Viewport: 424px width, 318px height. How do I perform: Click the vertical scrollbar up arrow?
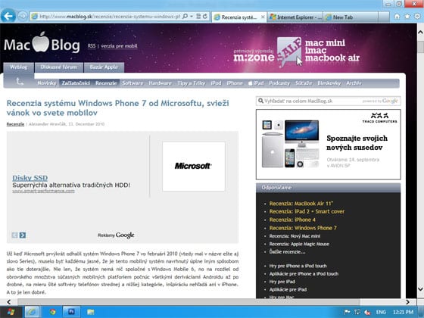[x=420, y=32]
